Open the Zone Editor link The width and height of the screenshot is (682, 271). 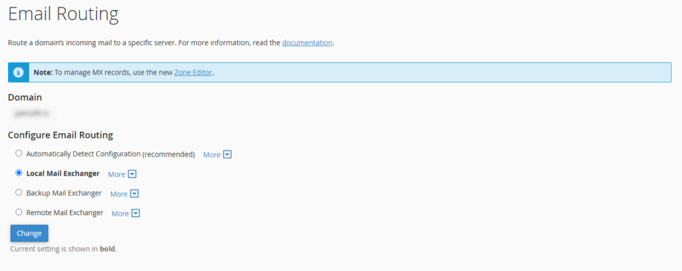(x=193, y=72)
